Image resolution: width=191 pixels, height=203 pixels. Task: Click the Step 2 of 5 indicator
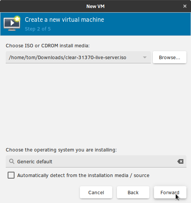pos(38,29)
